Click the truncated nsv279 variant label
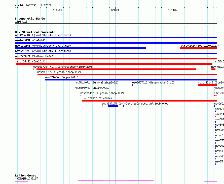 coord(219,135)
